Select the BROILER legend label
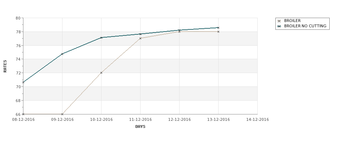 point(292,21)
